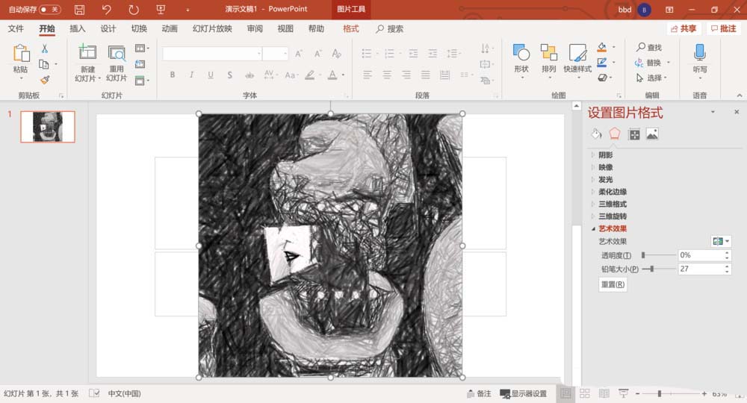Screen dimensions: 747x403
Task: Open the Artistic Effects preset dropdown
Action: pos(721,241)
